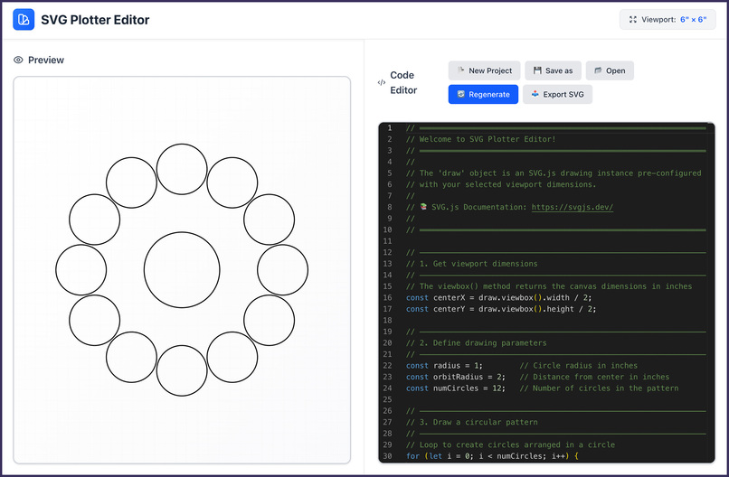Click the '2. Define drawing parameters' comment
This screenshot has width=729, height=477.
click(x=477, y=342)
